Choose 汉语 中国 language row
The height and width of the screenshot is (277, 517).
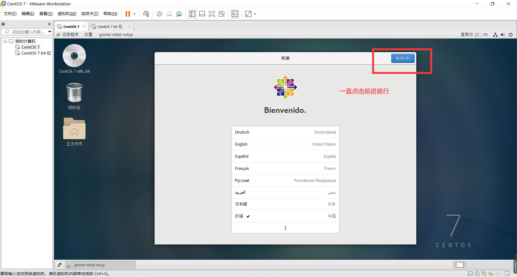pos(285,216)
